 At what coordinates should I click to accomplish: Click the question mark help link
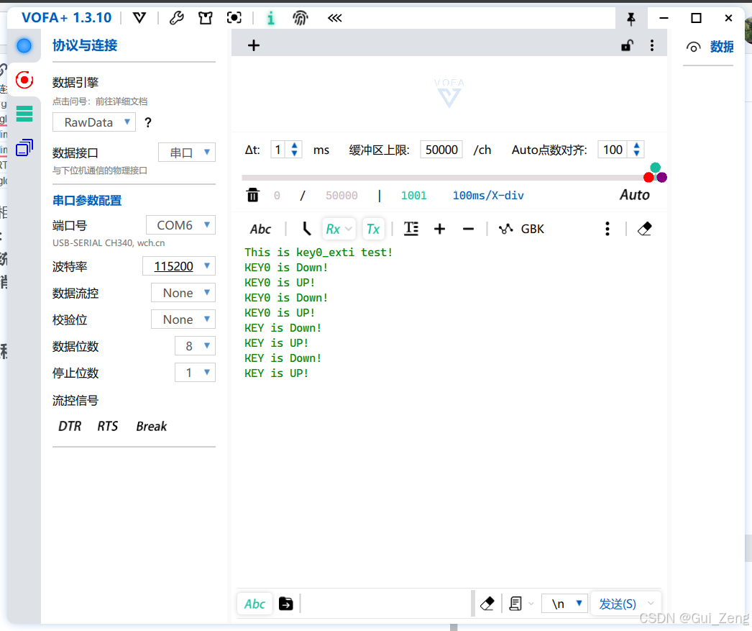point(148,123)
